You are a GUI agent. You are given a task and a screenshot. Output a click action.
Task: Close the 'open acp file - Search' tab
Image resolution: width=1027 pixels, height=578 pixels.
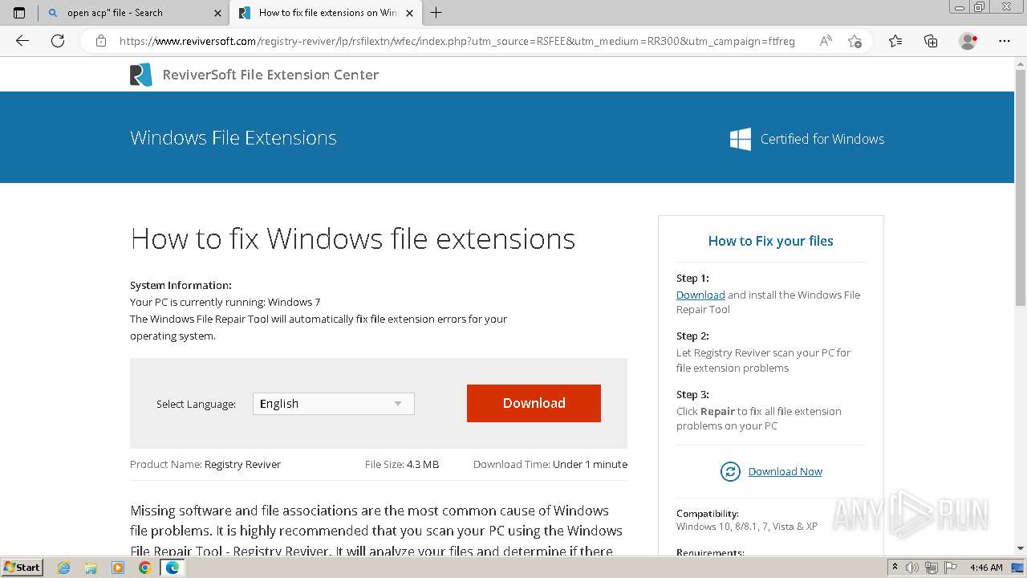[x=217, y=13]
